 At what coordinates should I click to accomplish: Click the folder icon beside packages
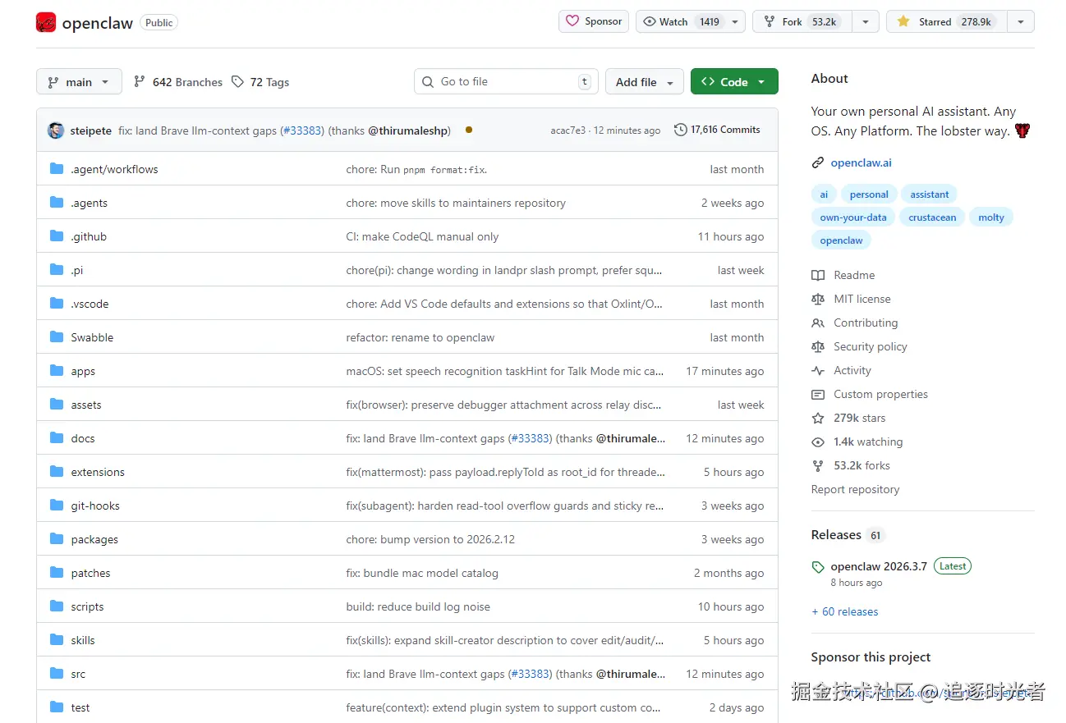tap(57, 539)
